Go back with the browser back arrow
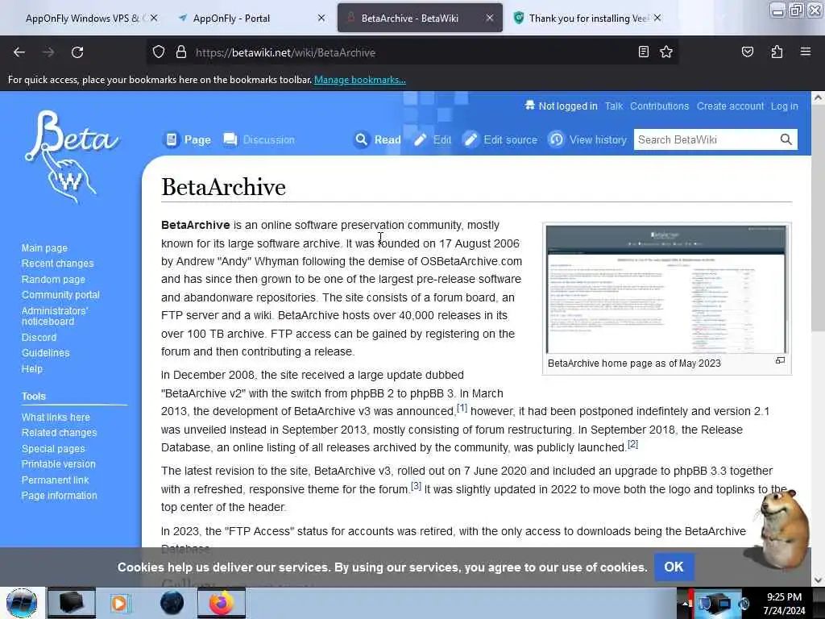This screenshot has width=825, height=619. click(19, 52)
